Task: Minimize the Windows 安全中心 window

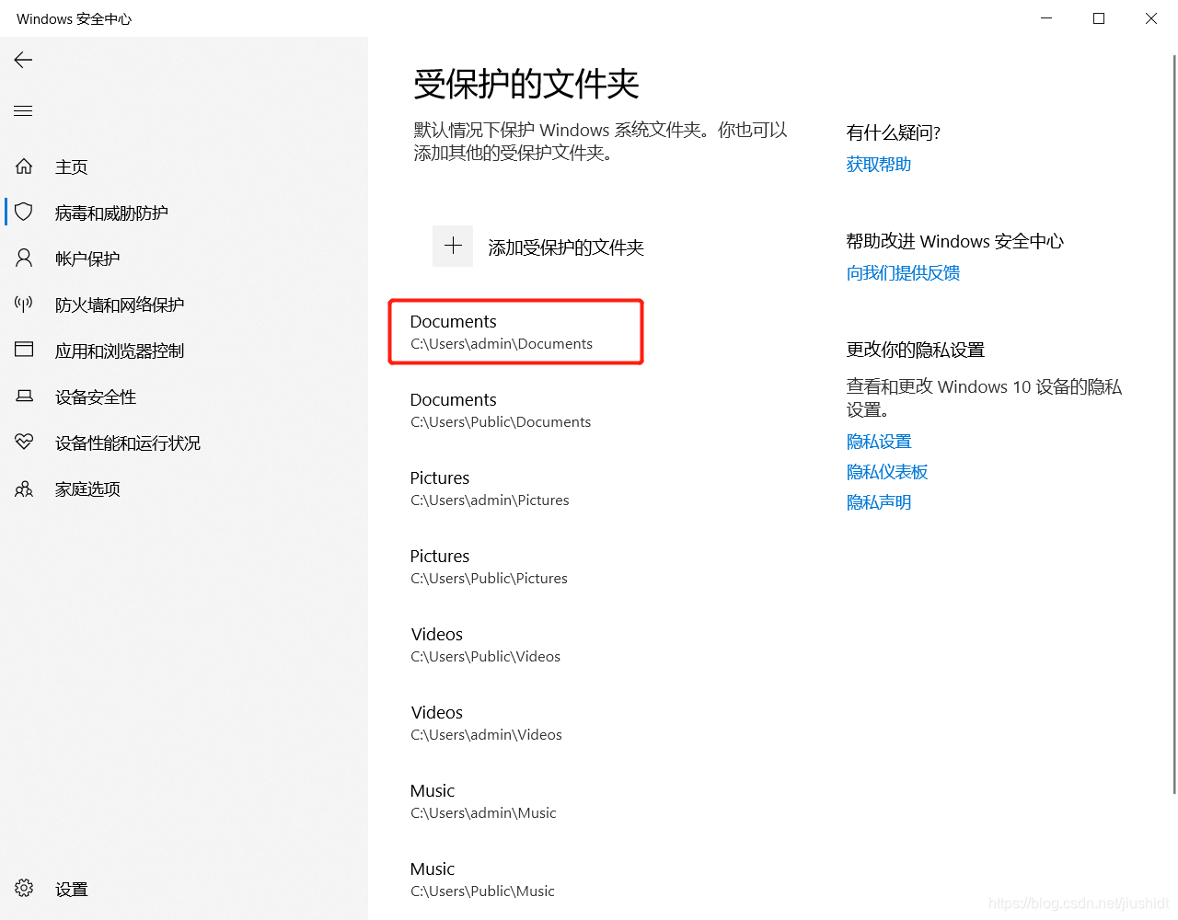Action: (1046, 18)
